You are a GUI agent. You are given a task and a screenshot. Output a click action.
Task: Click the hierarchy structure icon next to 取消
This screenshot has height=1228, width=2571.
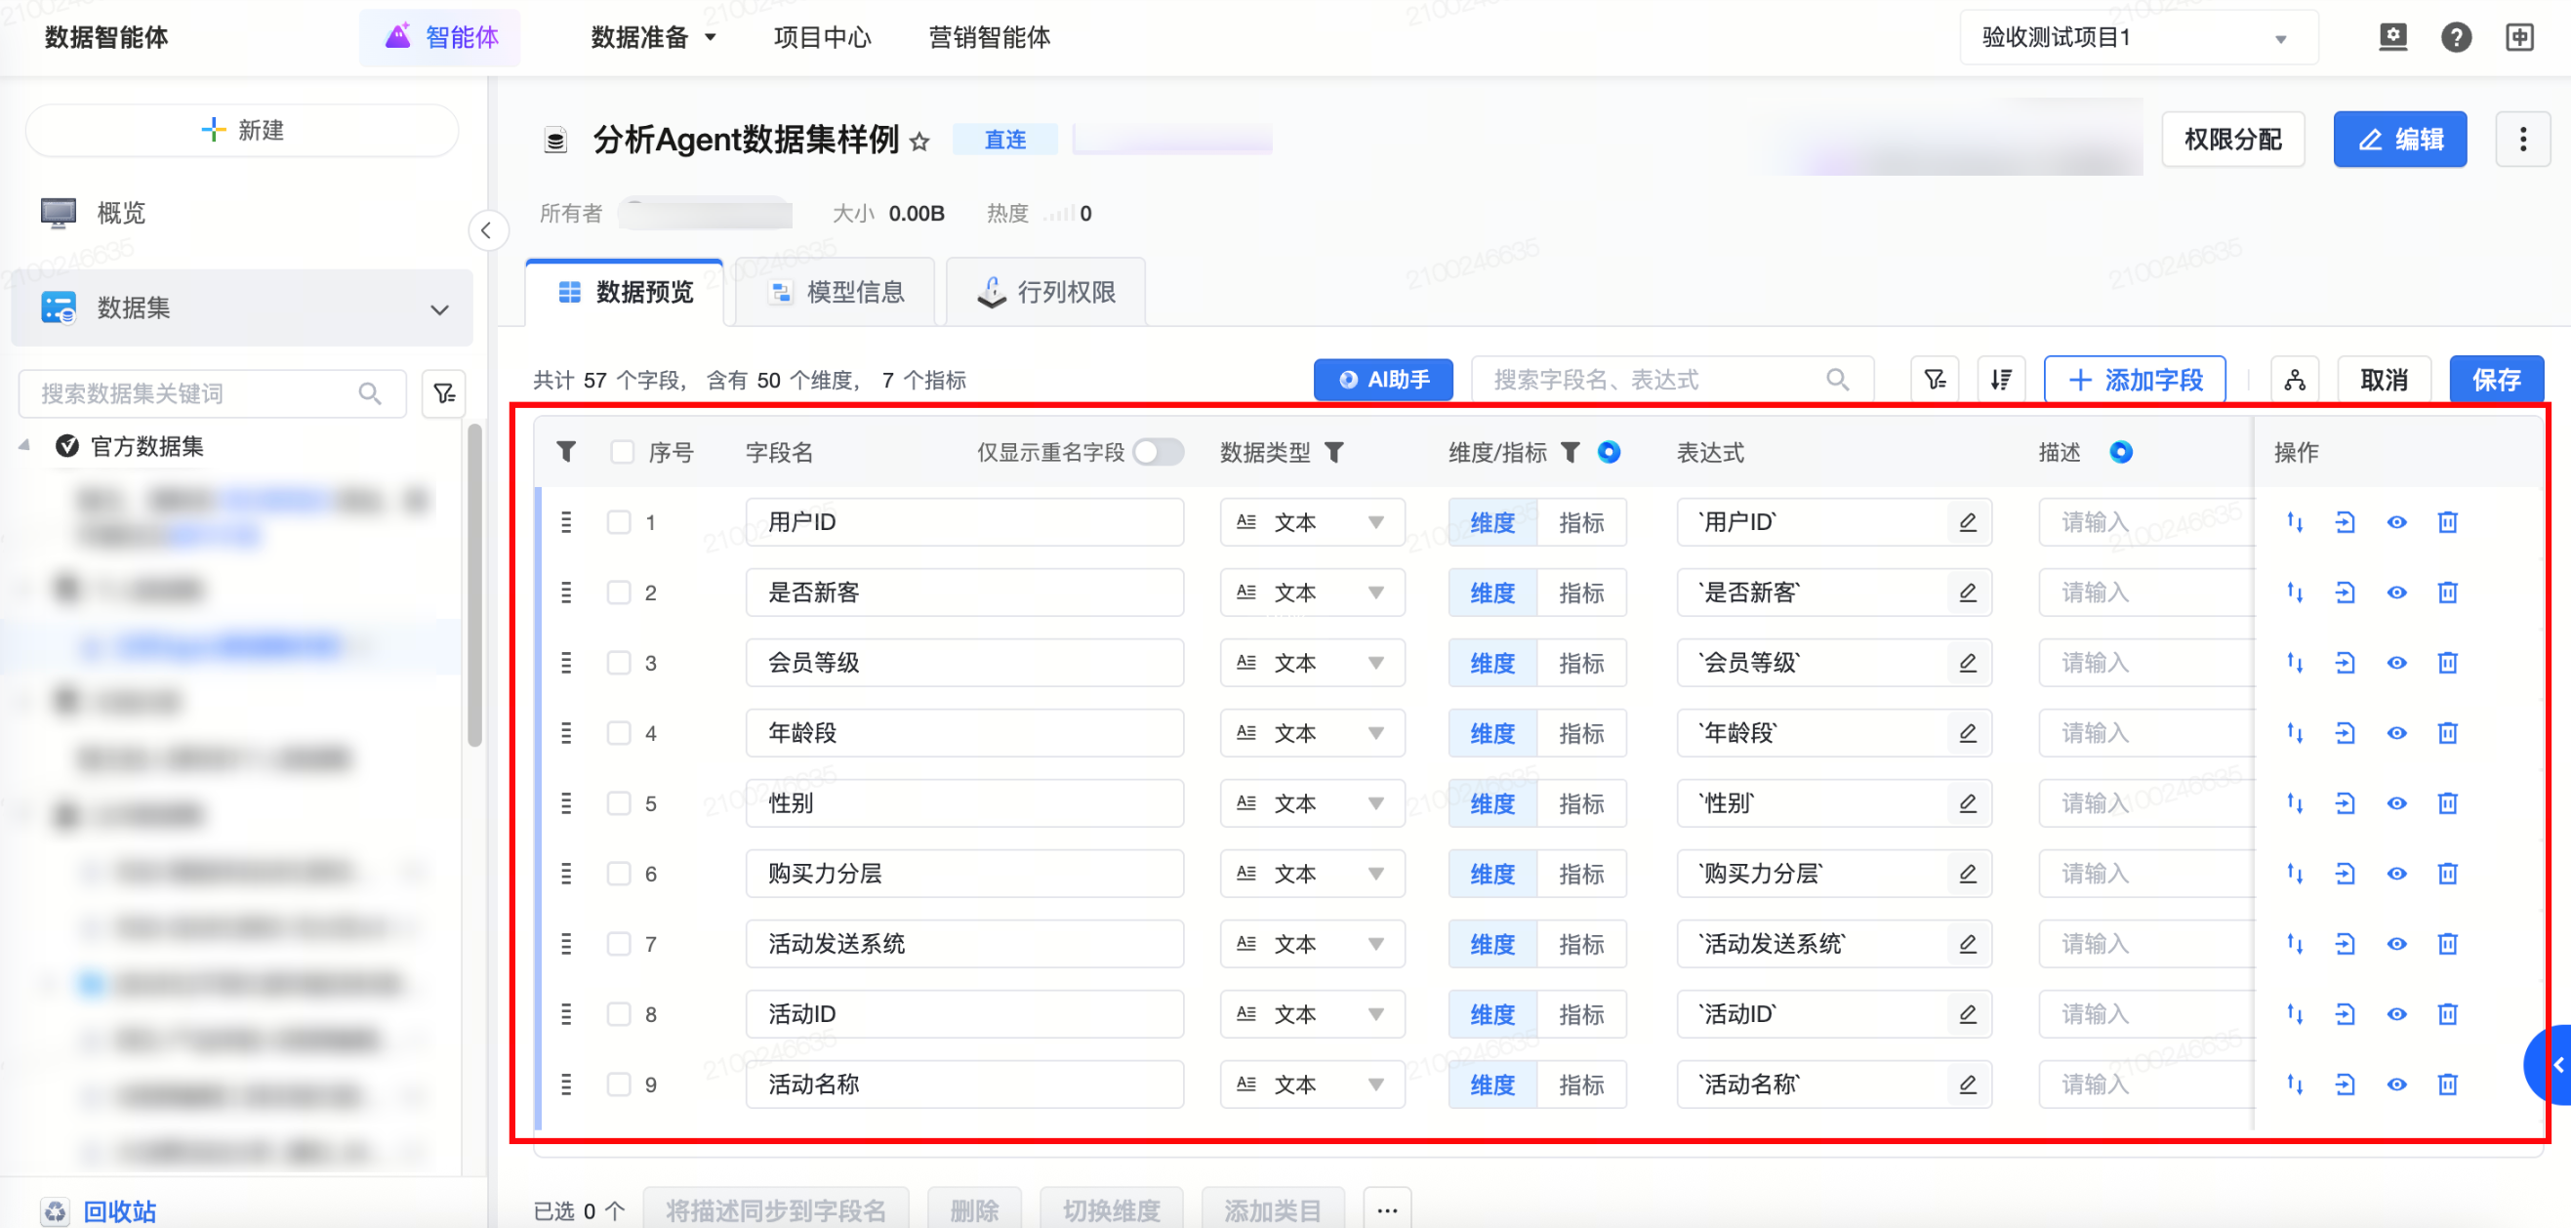point(2295,380)
